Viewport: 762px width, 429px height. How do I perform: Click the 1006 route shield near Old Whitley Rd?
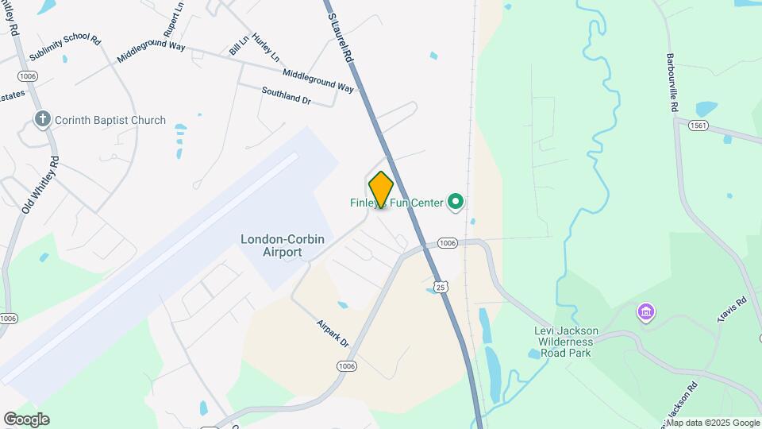[x=28, y=76]
